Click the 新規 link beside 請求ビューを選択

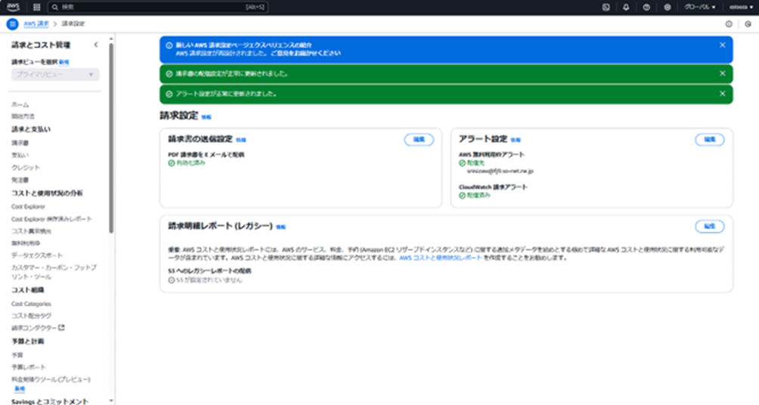(64, 63)
